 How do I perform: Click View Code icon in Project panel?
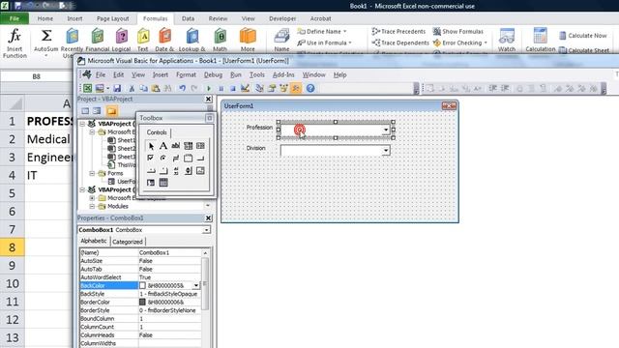pyautogui.click(x=85, y=111)
